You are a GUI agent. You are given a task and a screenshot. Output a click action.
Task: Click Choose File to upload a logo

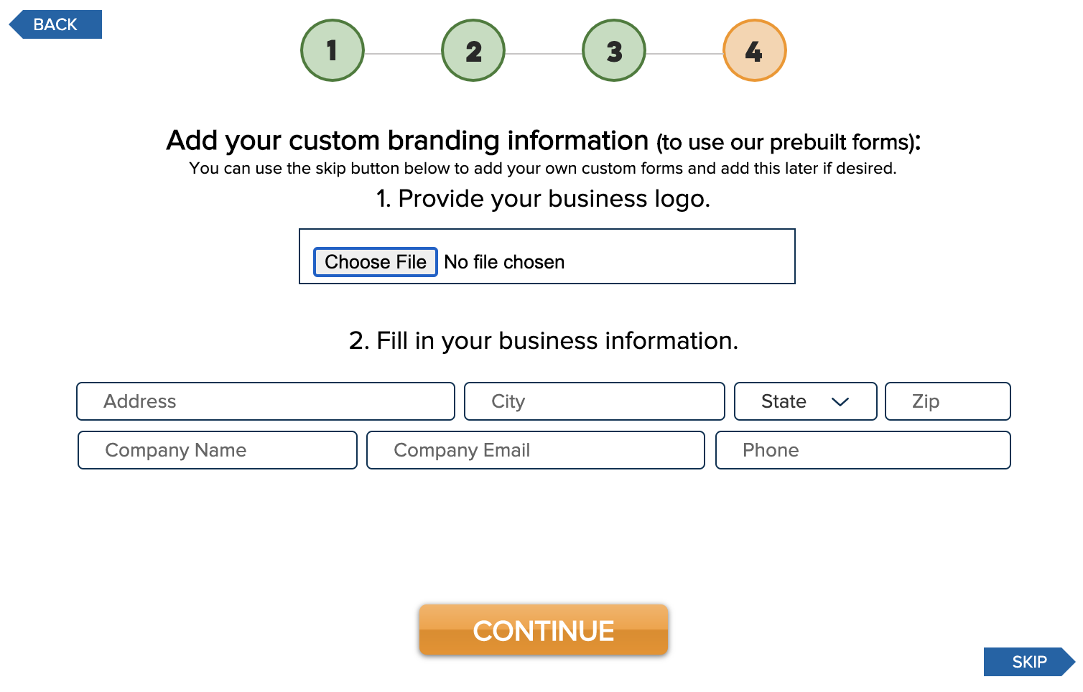pos(376,262)
